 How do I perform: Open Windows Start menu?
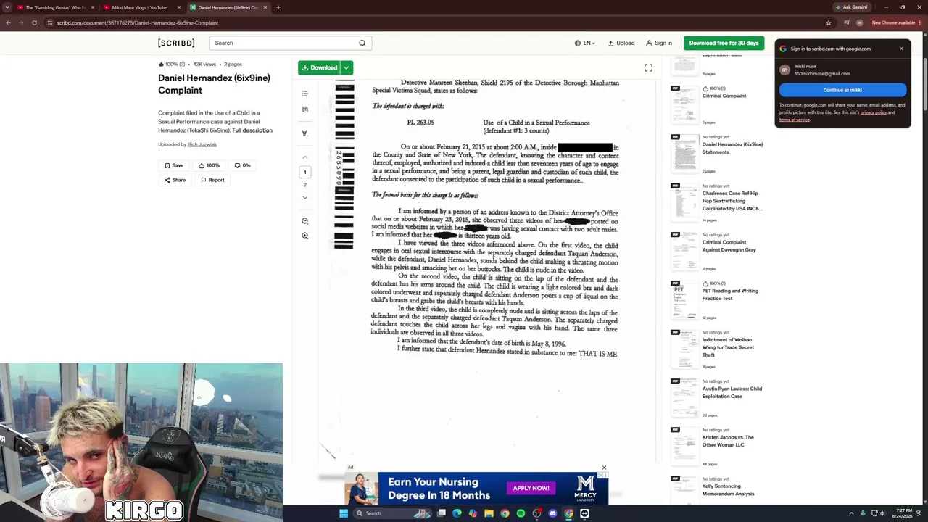click(344, 513)
